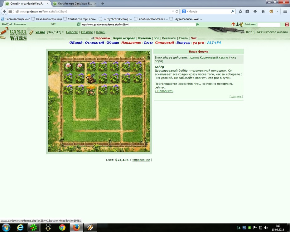Click the Google search input field
The width and height of the screenshot is (290, 232).
(x=209, y=12)
